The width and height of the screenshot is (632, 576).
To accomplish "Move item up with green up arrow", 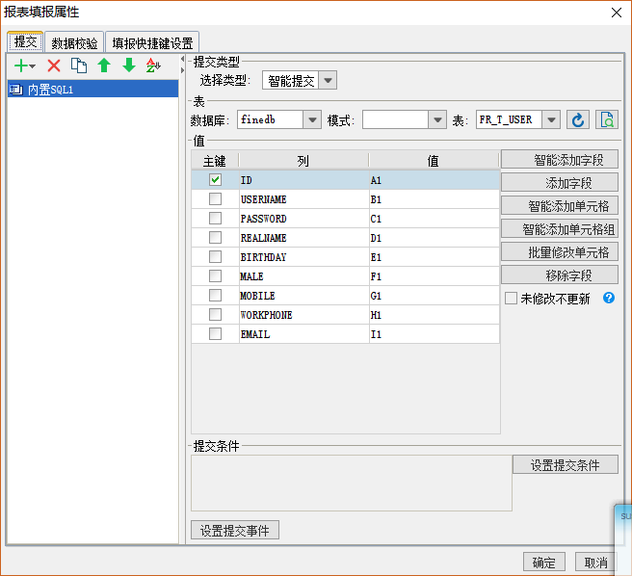I will [x=104, y=65].
